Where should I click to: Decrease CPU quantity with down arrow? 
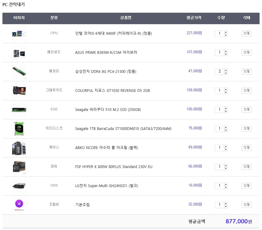pyautogui.click(x=226, y=35)
